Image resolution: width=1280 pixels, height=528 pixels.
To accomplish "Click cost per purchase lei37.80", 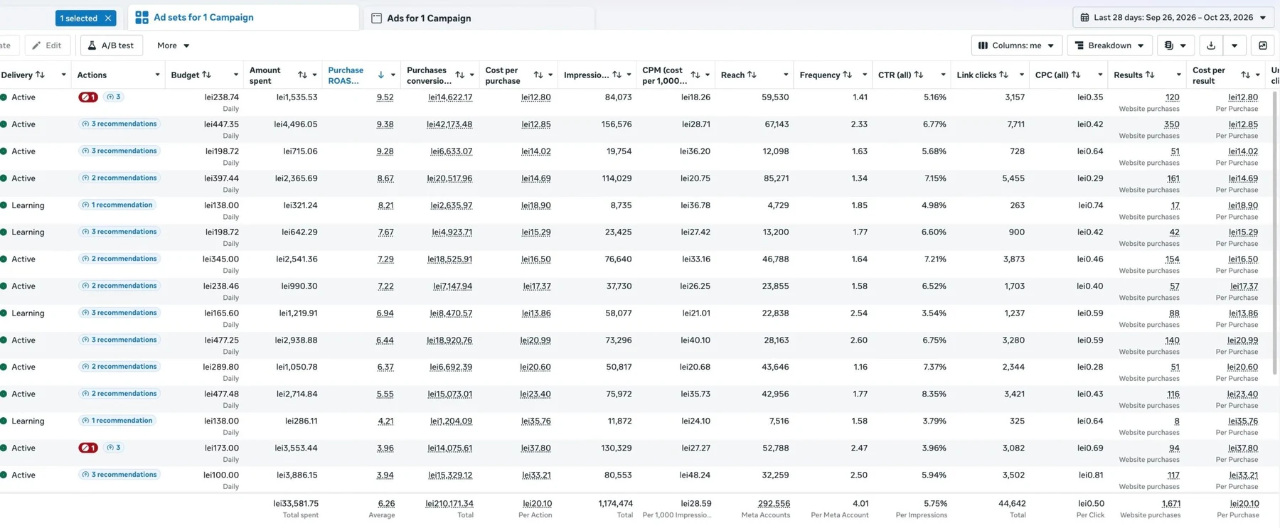I will (x=535, y=448).
